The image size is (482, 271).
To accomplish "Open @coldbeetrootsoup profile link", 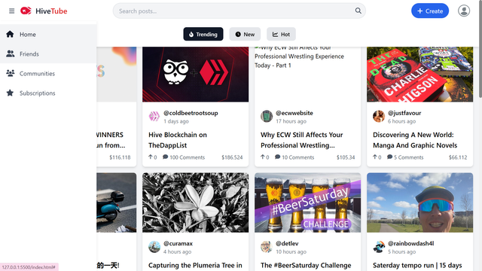I will pyautogui.click(x=191, y=113).
